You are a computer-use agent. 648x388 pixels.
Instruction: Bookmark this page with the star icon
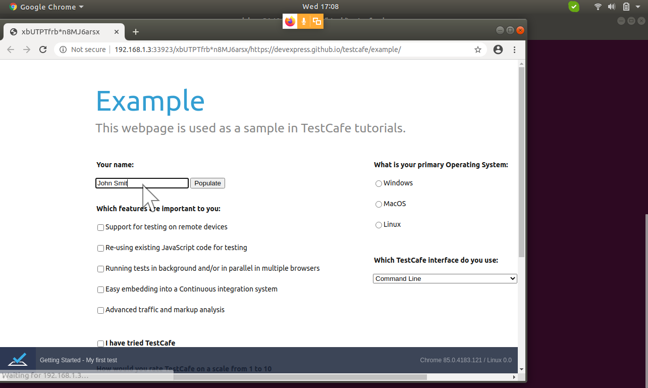tap(478, 50)
